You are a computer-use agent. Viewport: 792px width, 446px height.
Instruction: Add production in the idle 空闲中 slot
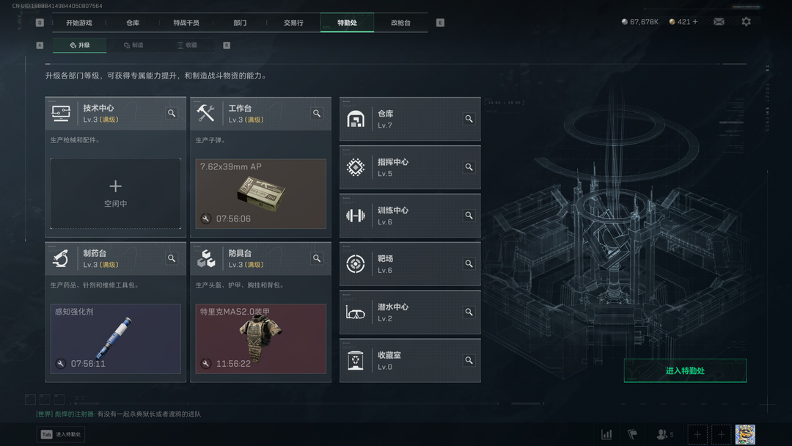click(116, 194)
